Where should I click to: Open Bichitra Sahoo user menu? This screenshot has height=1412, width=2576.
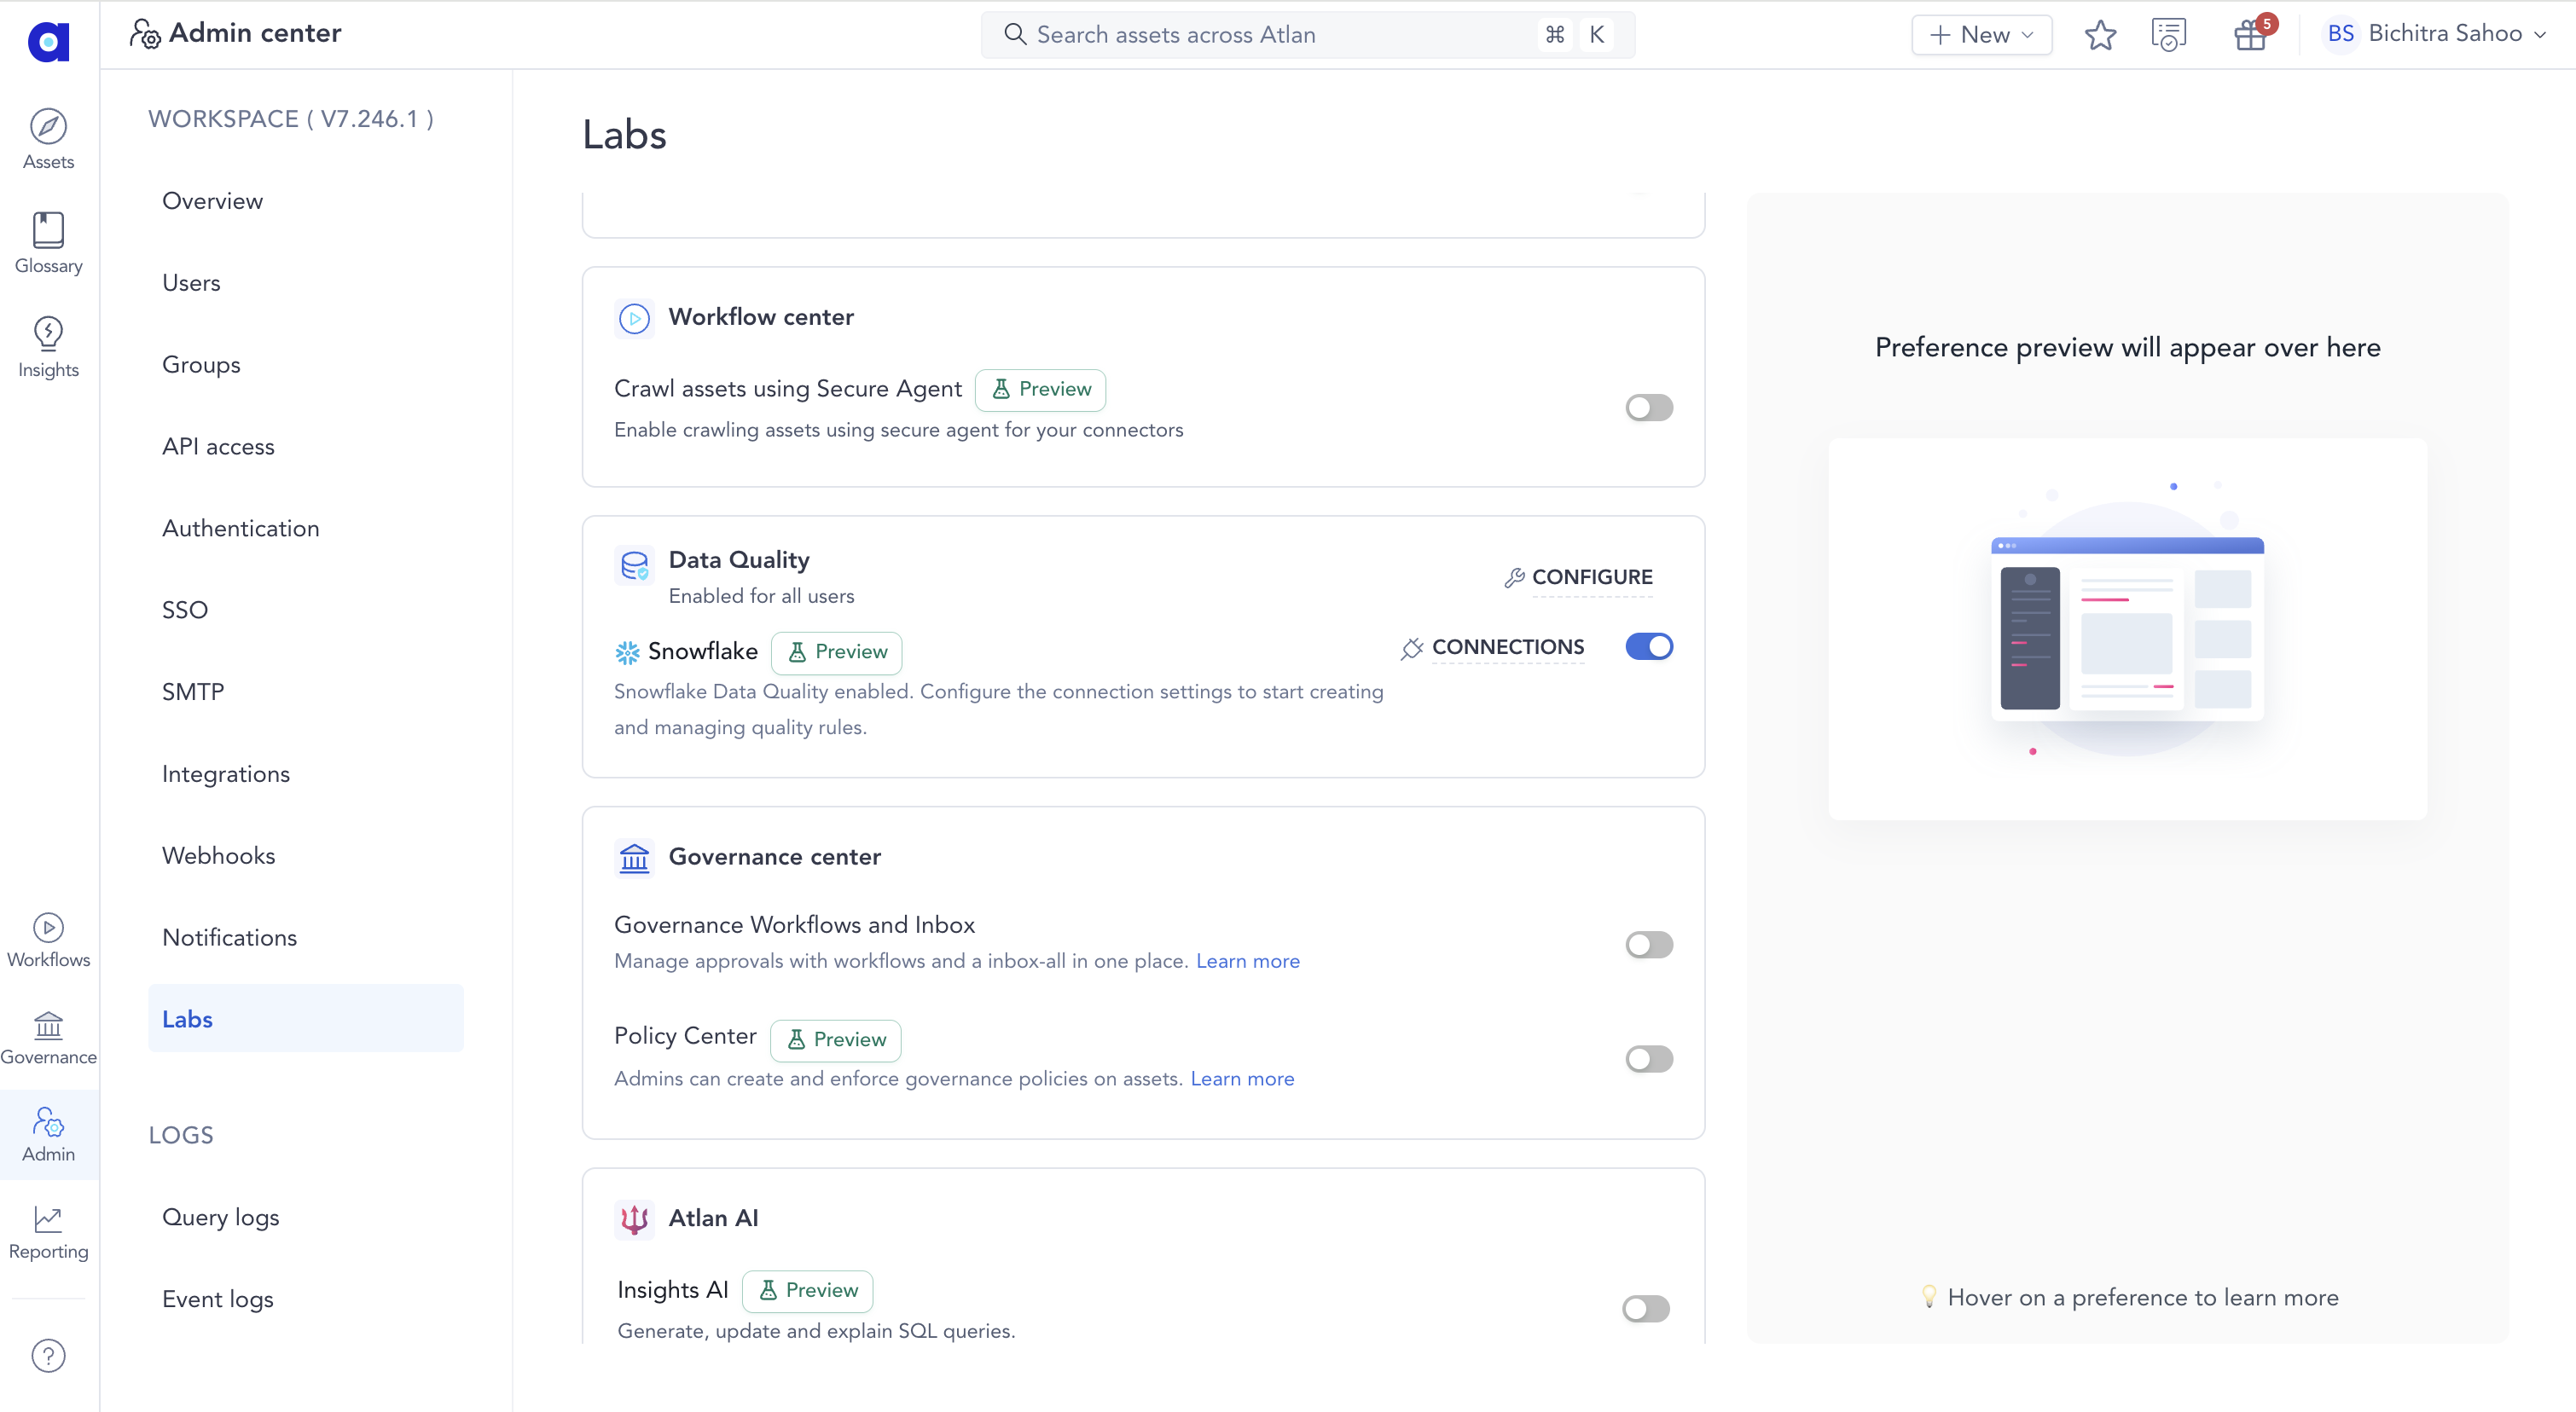[x=2434, y=34]
